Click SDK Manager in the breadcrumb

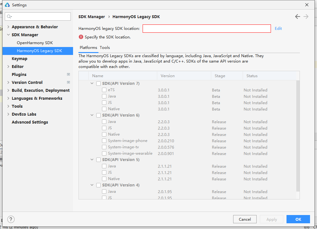pyautogui.click(x=91, y=17)
